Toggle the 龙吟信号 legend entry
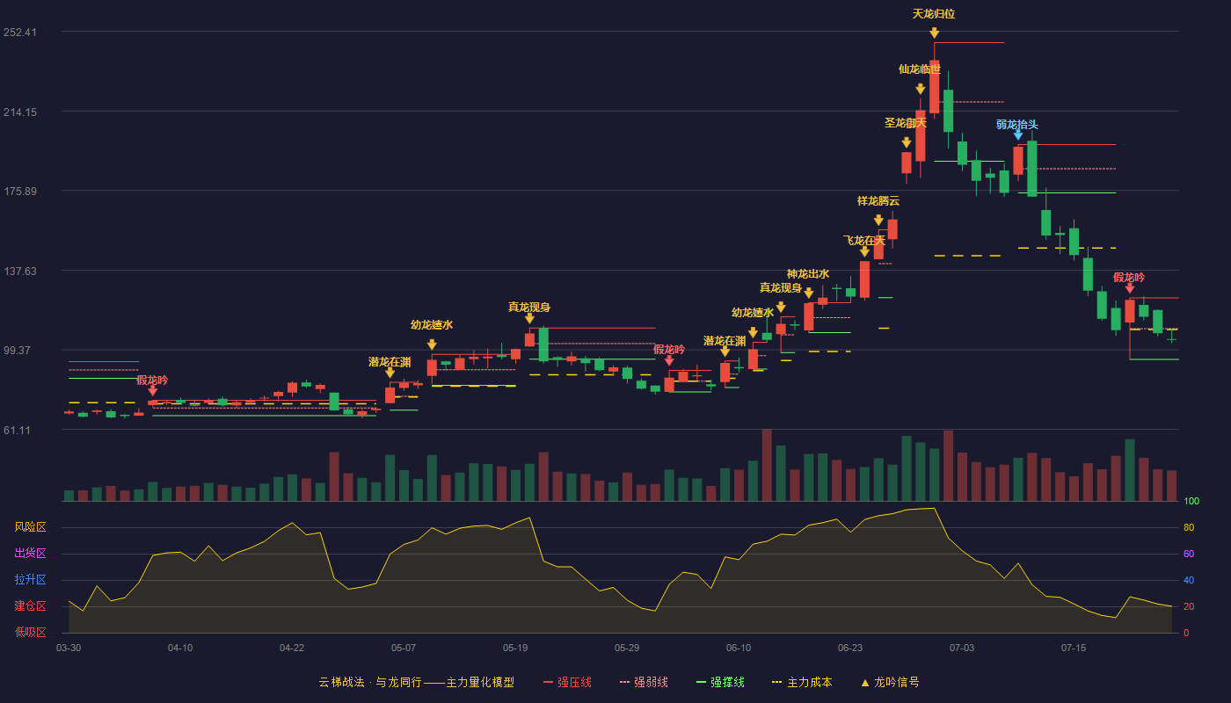Screen dimensions: 1231x703 [x=889, y=682]
